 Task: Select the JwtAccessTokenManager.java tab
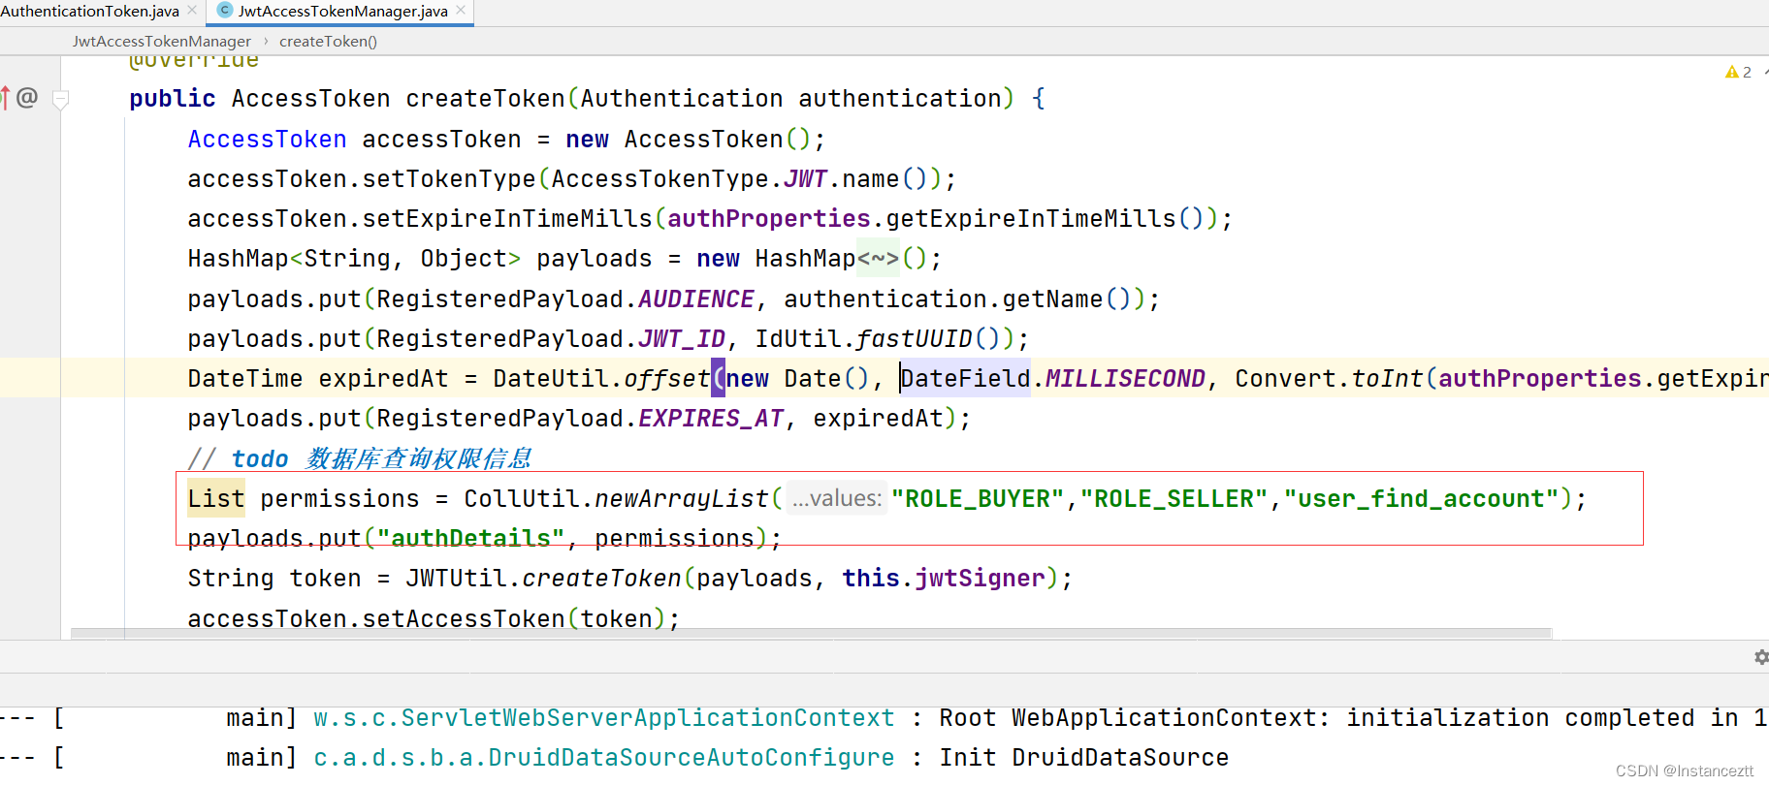pos(342,12)
